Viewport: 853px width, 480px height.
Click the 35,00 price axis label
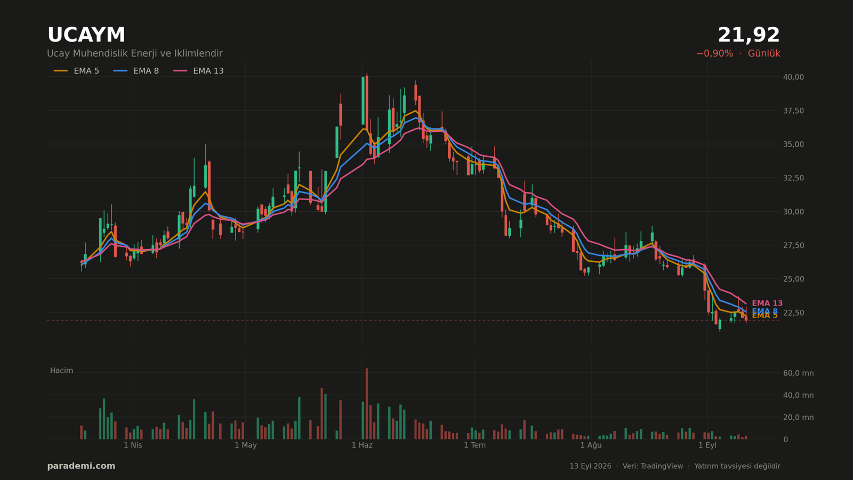coord(793,145)
